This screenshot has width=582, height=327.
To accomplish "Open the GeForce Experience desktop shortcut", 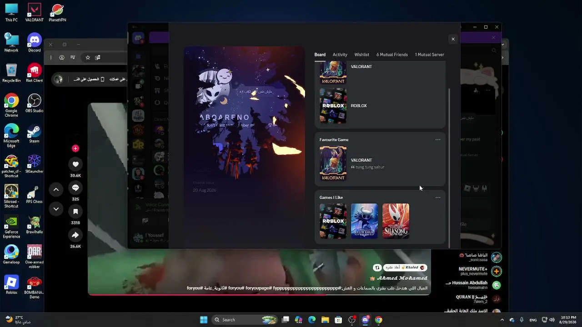I will (x=11, y=227).
